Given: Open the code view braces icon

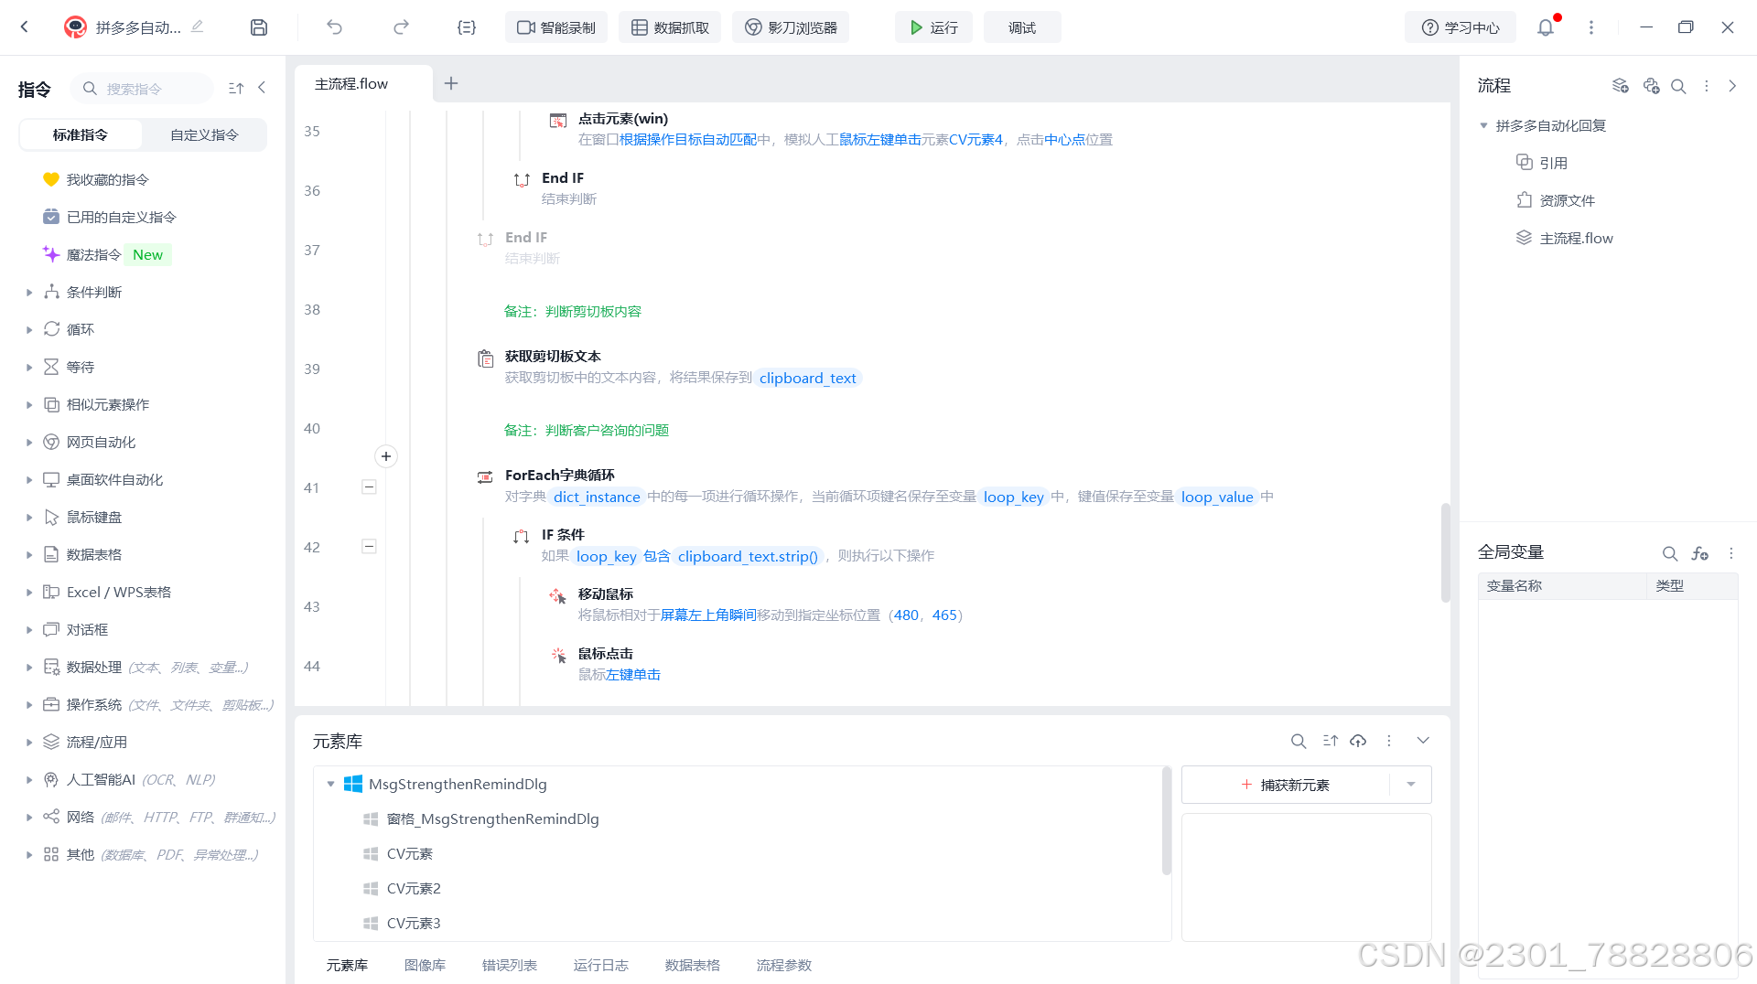Looking at the screenshot, I should (x=467, y=27).
